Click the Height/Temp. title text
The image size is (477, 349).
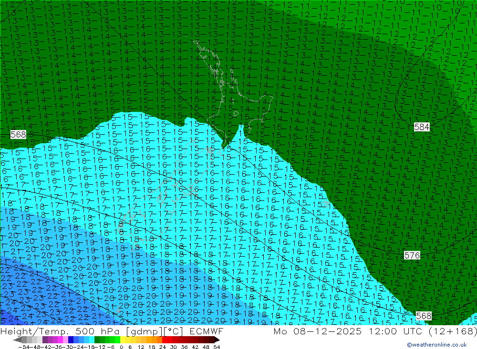[36, 331]
